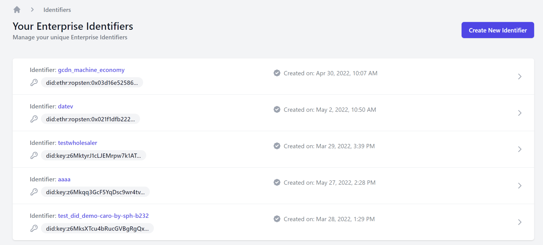Click key icon in testwholesaler row
This screenshot has width=543, height=245.
34,155
